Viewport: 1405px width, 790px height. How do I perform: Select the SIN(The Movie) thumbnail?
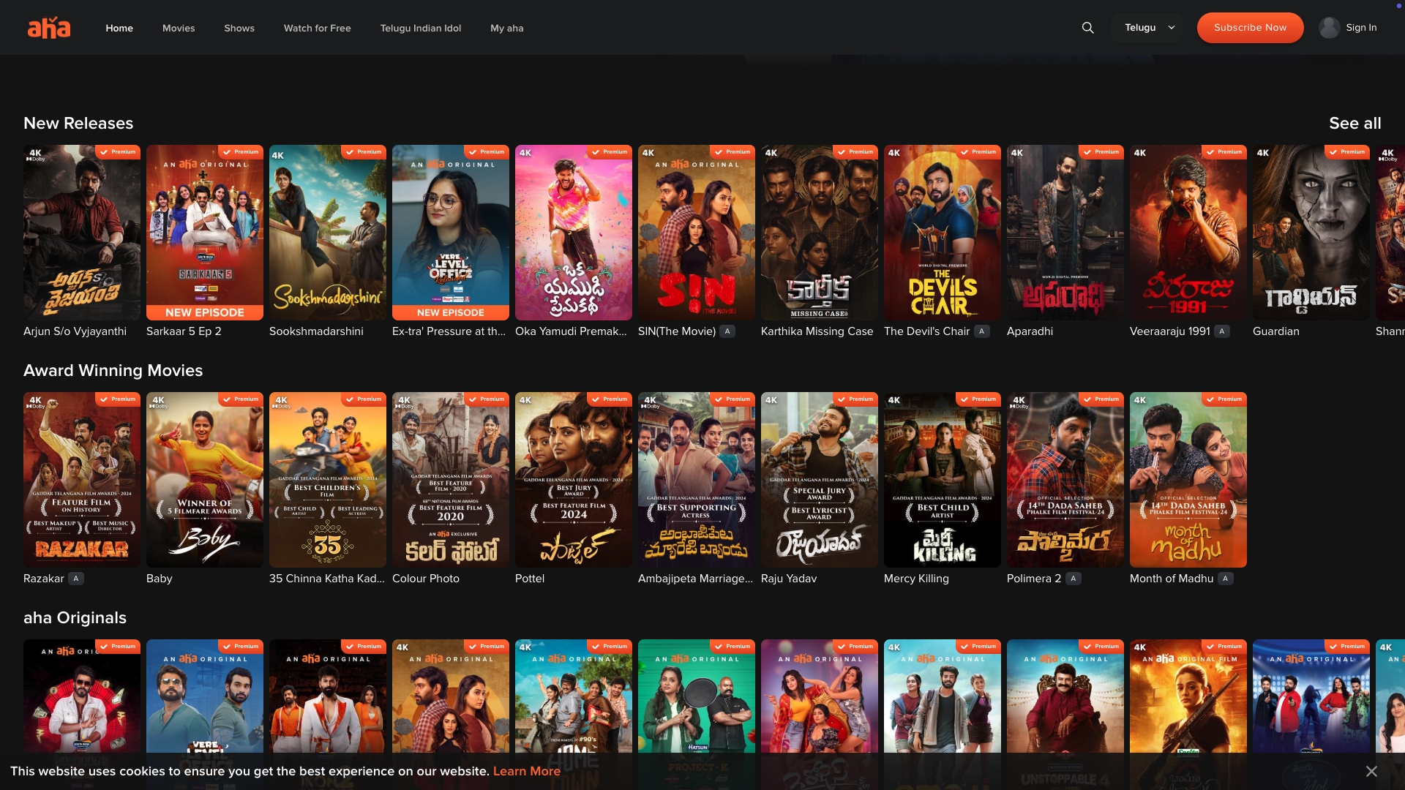tap(696, 233)
